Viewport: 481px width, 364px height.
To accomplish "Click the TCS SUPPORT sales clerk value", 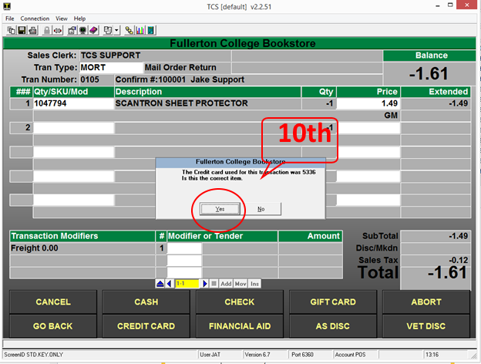I will 110,56.
